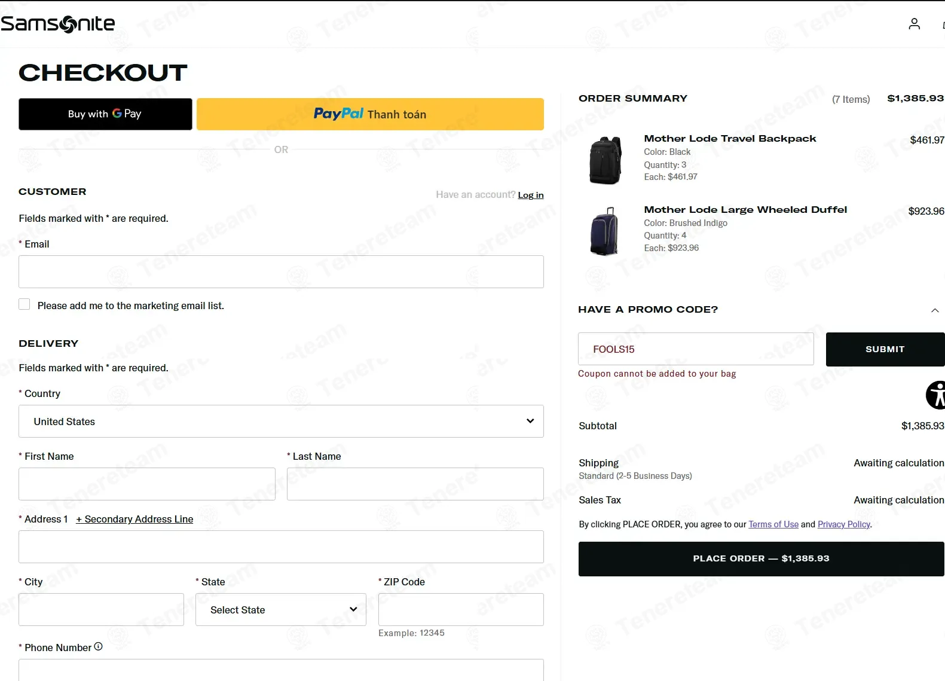Click the FOOLS15 promo code field
Viewport: 945px width, 681px height.
(x=696, y=349)
